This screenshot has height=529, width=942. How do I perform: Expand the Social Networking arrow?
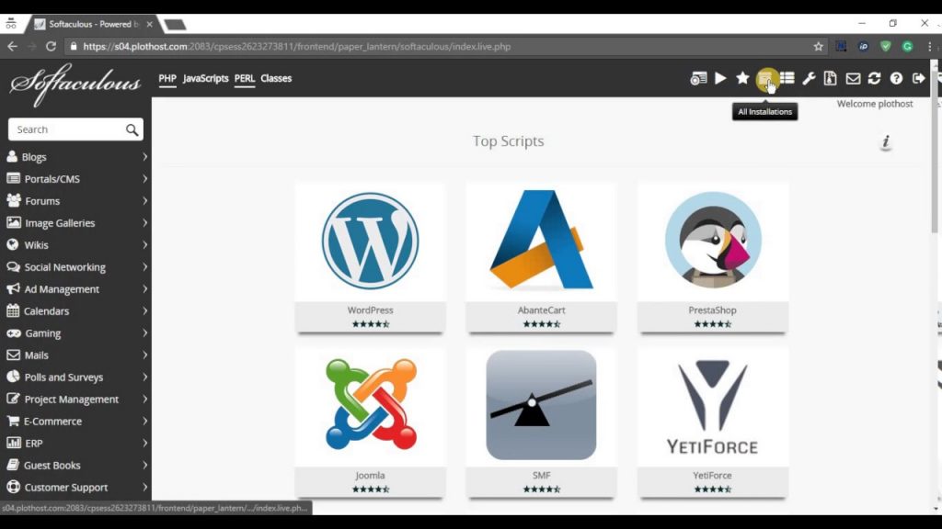144,267
